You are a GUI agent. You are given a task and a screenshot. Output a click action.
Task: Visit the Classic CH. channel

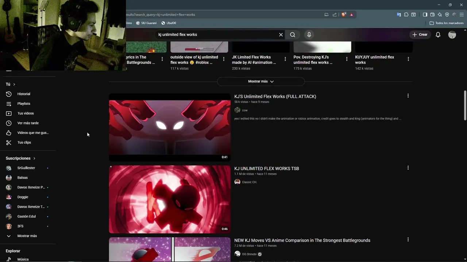click(x=250, y=182)
